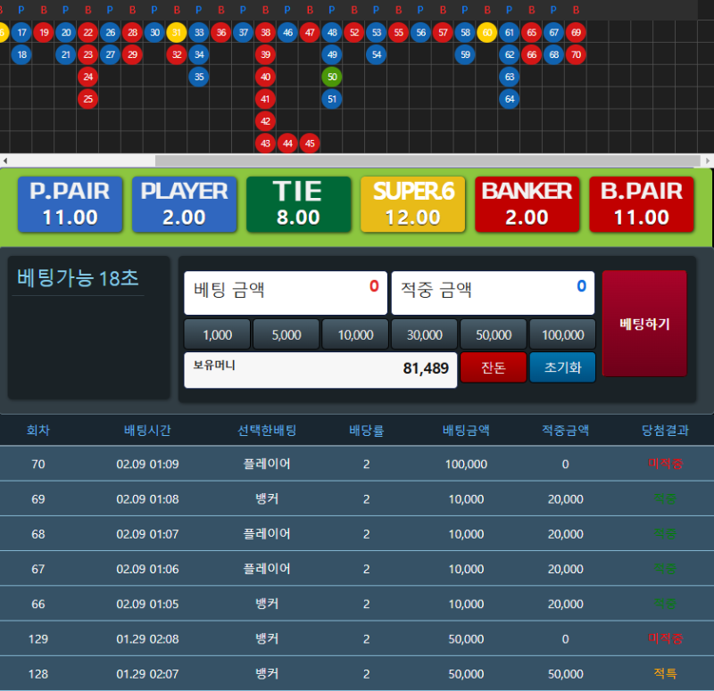Click blue round 68 marker
714x691 pixels.
[553, 54]
